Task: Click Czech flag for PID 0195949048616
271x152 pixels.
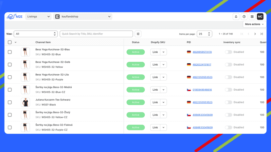Action: point(189,90)
